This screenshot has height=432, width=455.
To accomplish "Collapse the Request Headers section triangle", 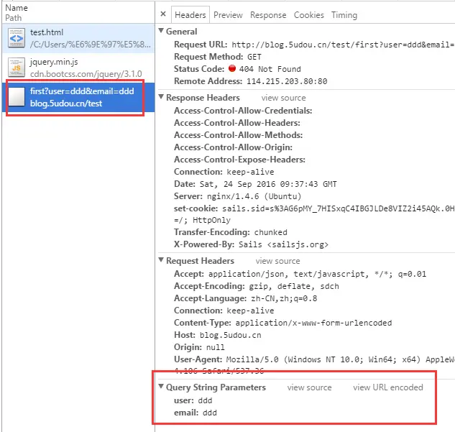I will (161, 259).
